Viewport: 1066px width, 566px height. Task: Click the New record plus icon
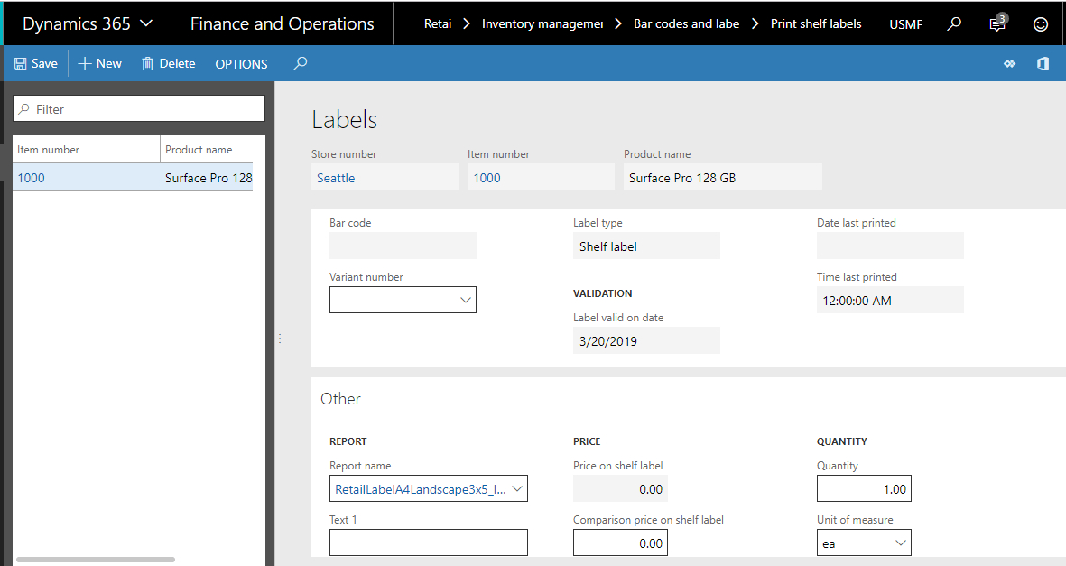click(85, 64)
